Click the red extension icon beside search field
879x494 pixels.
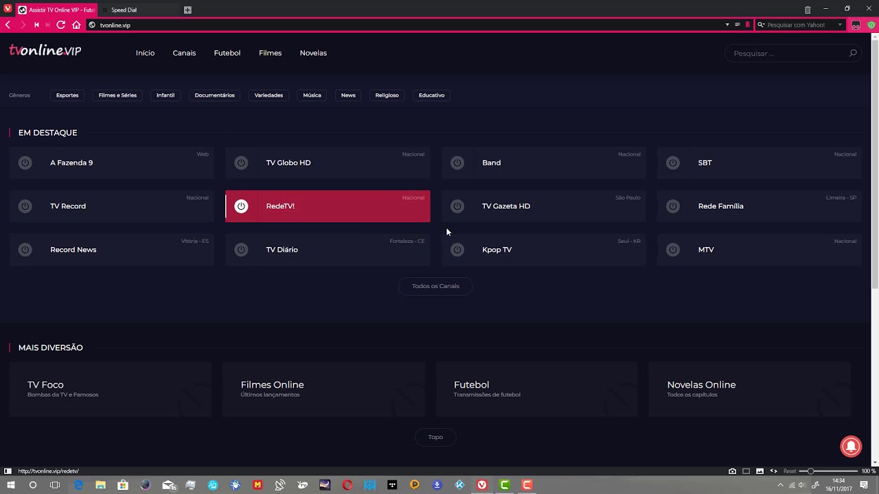pyautogui.click(x=856, y=25)
